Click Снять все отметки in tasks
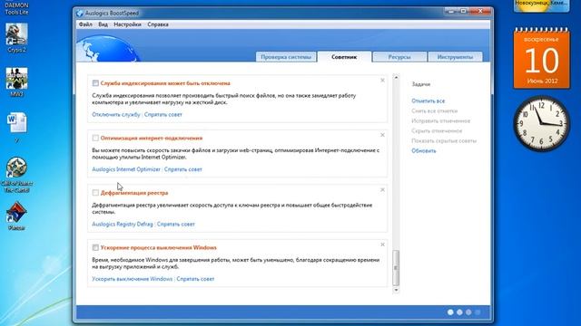Screen dimensions: 581x326 pos(434,110)
